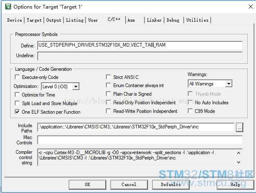Click compiler control string down arrow

click(x=238, y=162)
